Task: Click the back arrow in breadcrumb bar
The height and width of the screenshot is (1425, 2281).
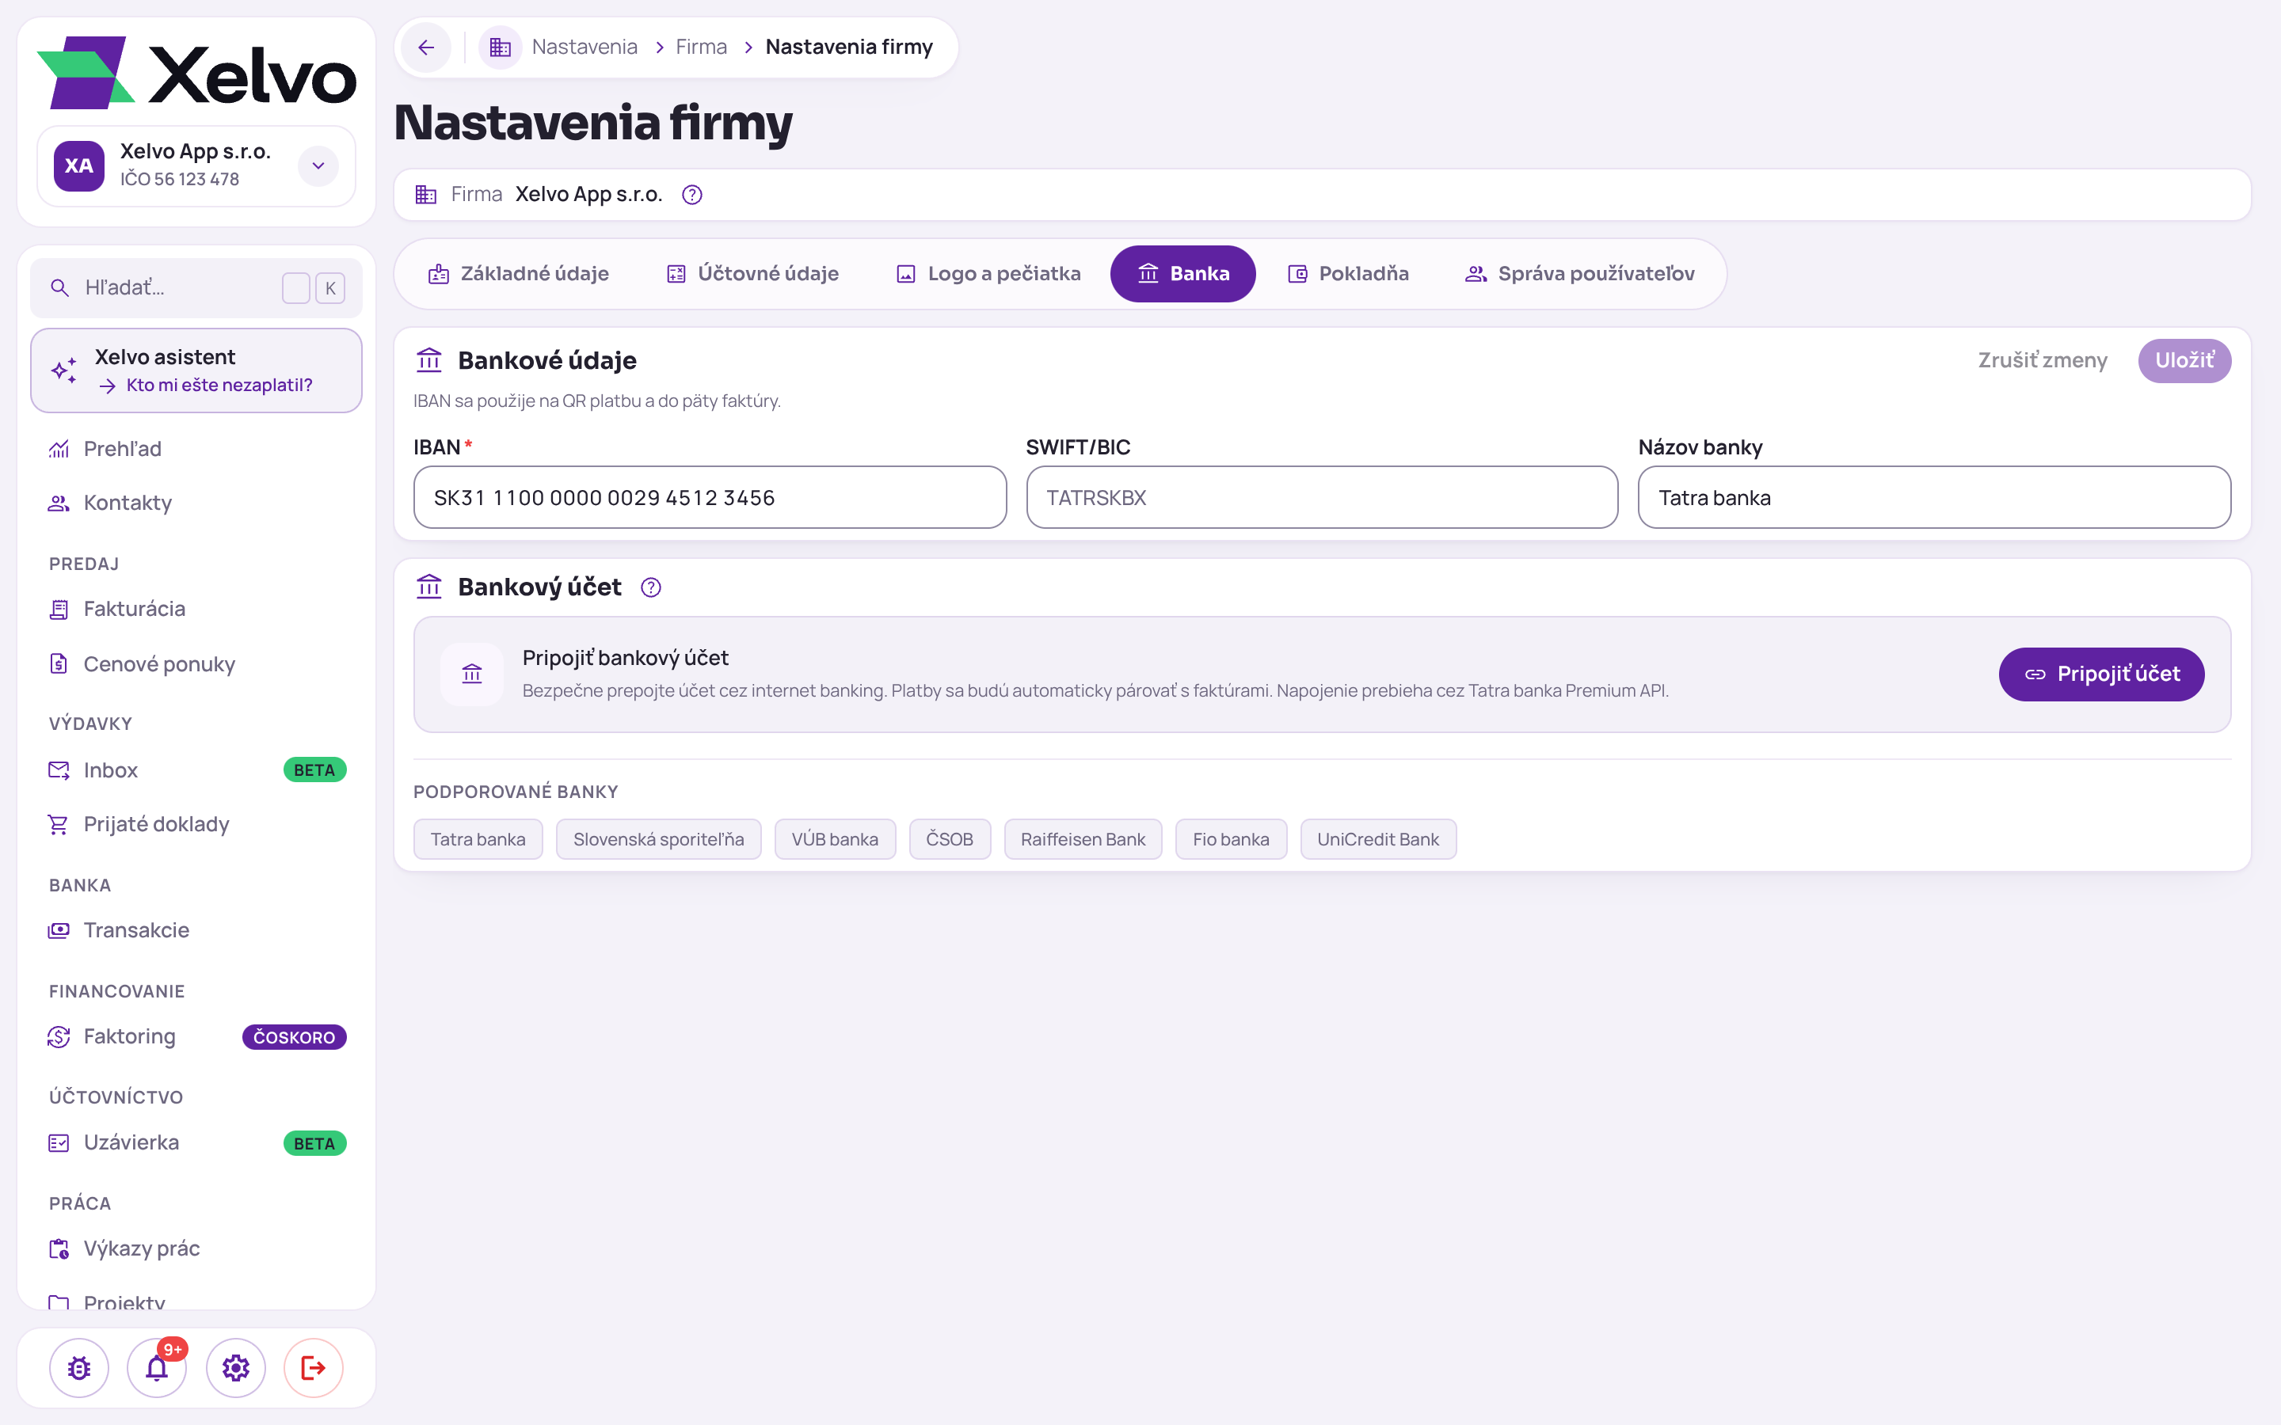Action: tap(426, 47)
